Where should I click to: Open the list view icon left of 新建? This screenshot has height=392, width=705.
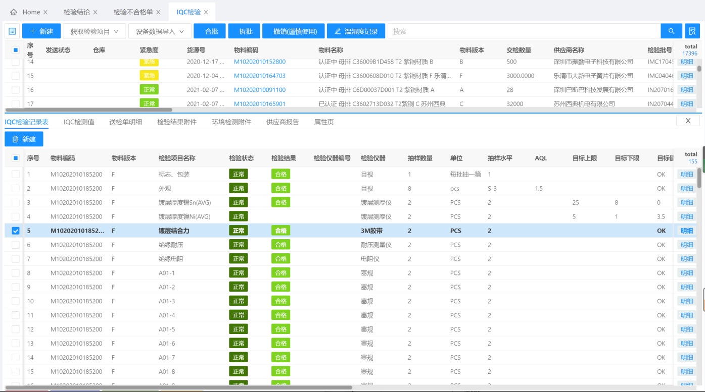tap(12, 31)
